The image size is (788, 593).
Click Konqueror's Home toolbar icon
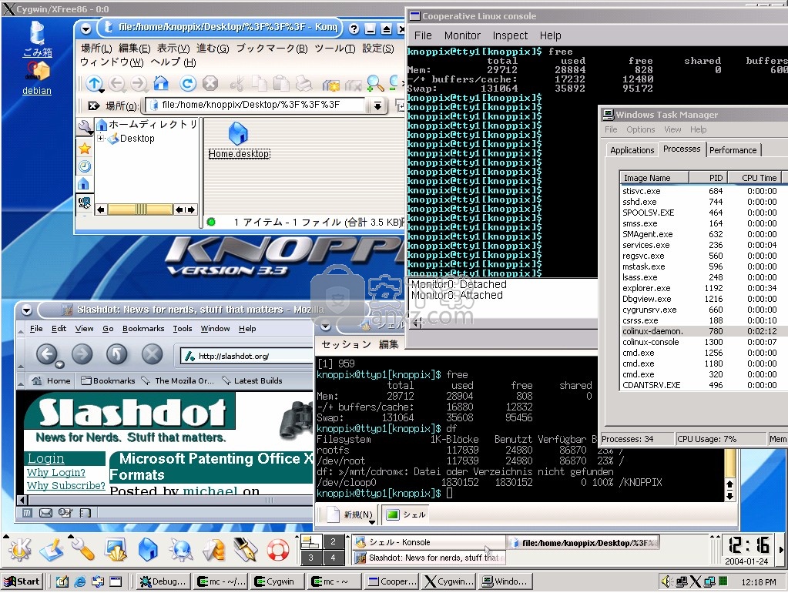161,83
